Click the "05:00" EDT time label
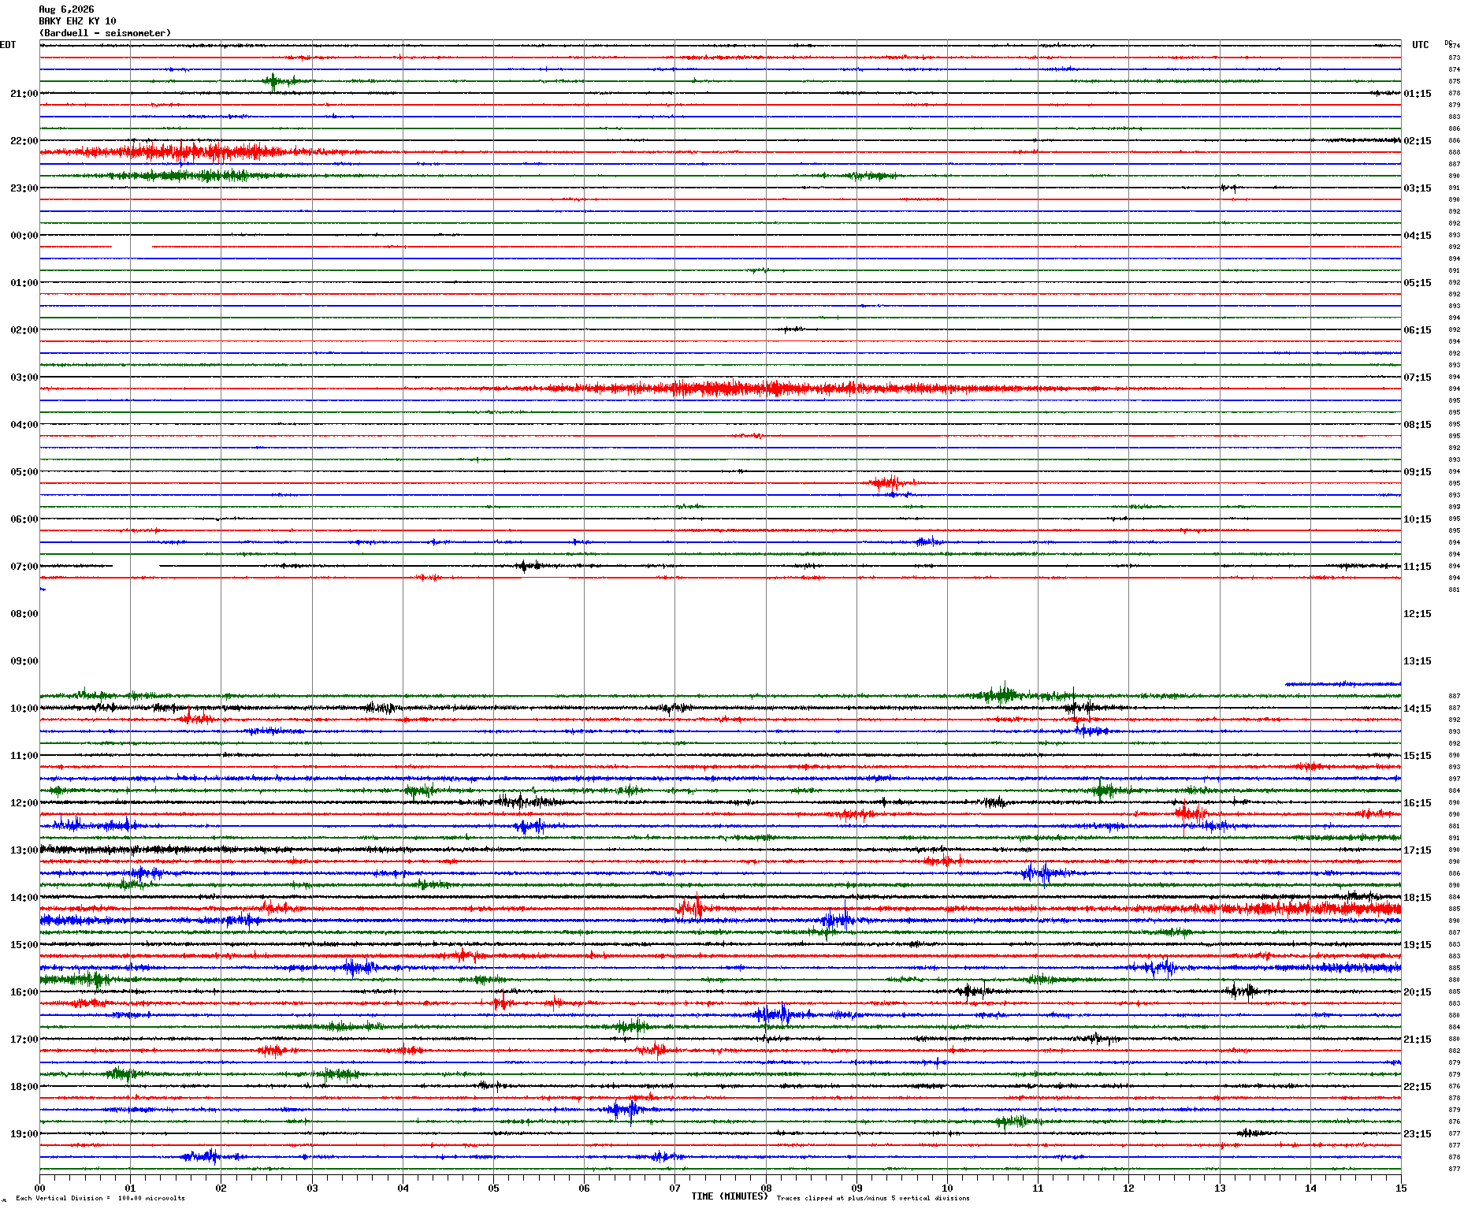Screen dimensions: 1464x1209 tap(24, 472)
